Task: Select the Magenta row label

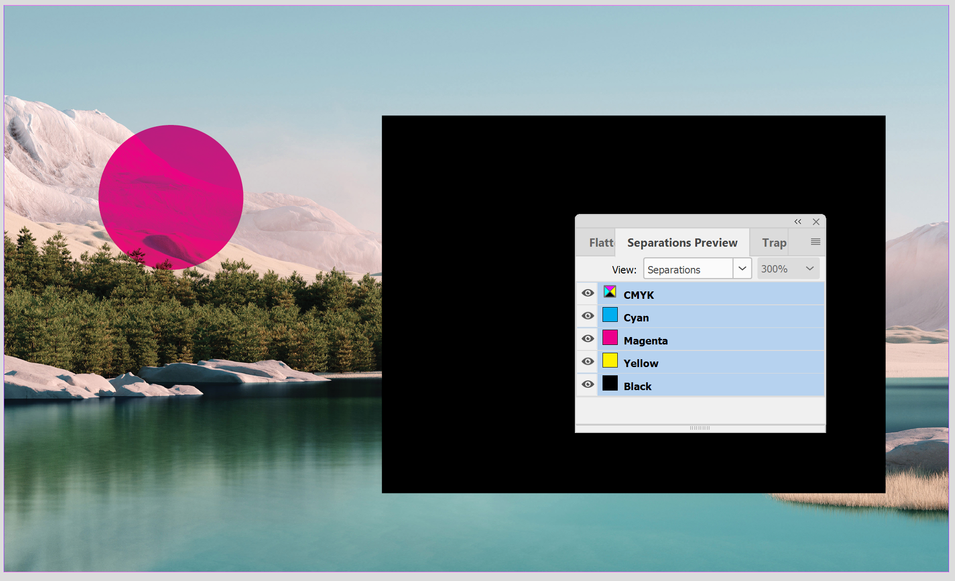Action: tap(645, 341)
